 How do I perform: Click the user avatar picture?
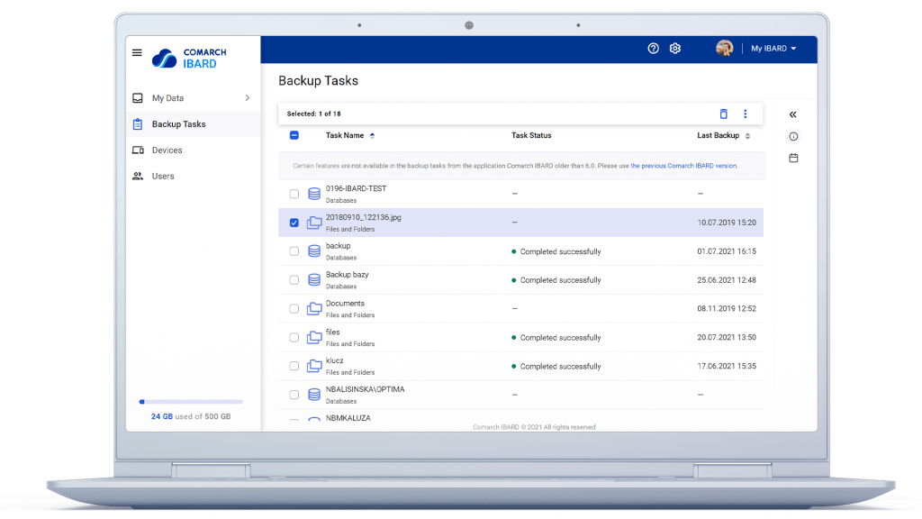tap(725, 49)
